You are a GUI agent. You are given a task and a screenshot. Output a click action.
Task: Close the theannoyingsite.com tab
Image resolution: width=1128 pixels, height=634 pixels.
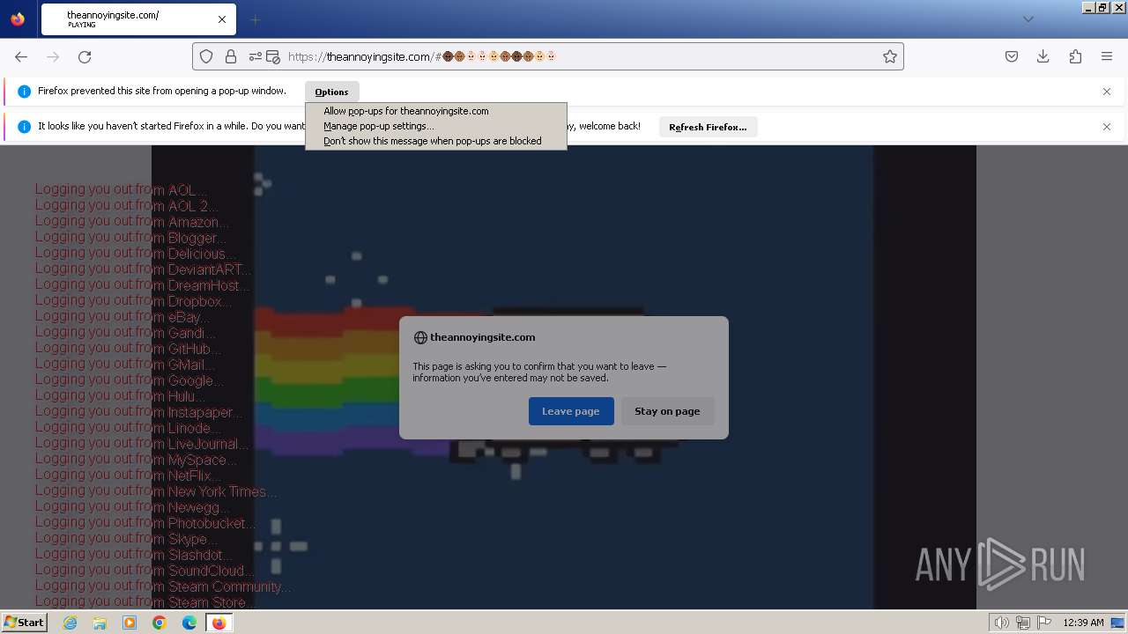tap(222, 19)
